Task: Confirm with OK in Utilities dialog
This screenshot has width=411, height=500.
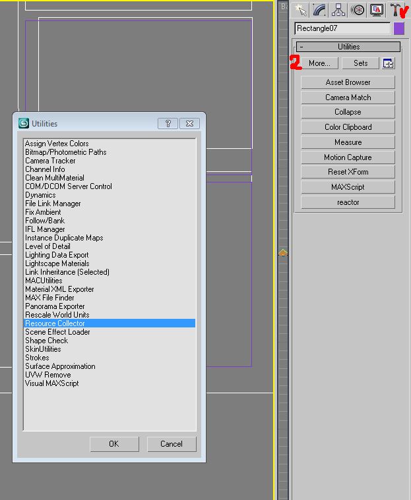Action: tap(114, 444)
